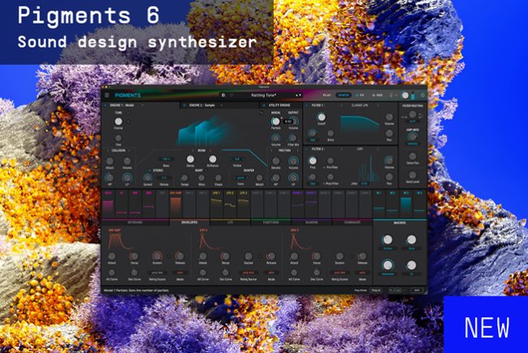Viewport: 528px width, 353px height.
Task: Open the LFO modulation tab
Action: (231, 223)
